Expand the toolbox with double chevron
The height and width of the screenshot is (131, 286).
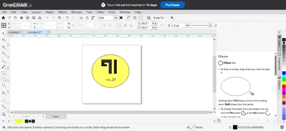(x=3, y=121)
